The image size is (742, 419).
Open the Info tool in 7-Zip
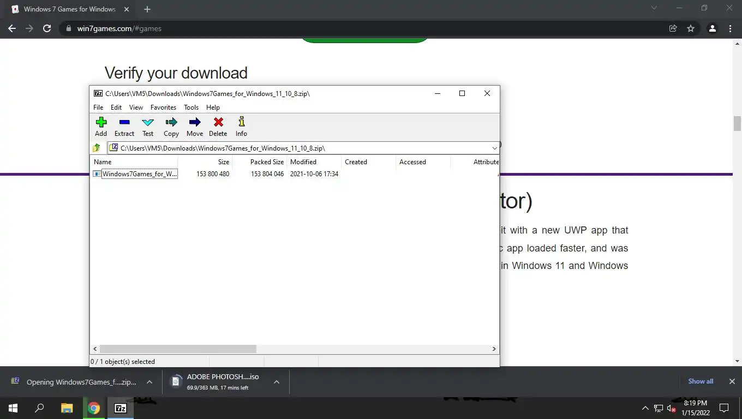[241, 127]
